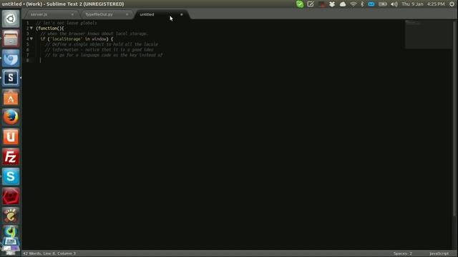458x257 pixels.
Task: Click the '(function(){' code line
Action: point(49,29)
